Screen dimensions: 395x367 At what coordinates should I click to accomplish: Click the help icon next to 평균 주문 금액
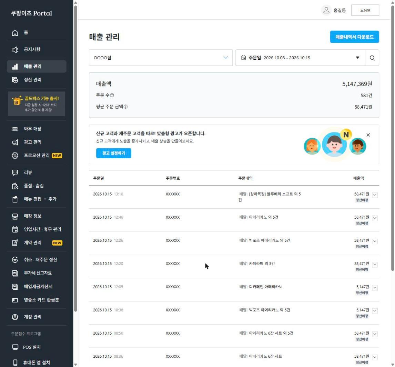click(125, 107)
